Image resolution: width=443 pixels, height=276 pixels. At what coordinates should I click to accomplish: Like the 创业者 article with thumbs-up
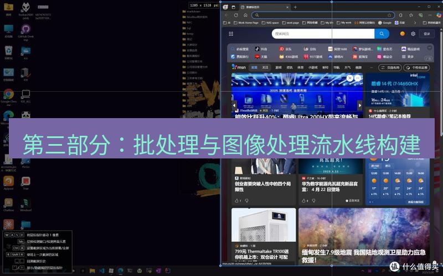(x=237, y=200)
